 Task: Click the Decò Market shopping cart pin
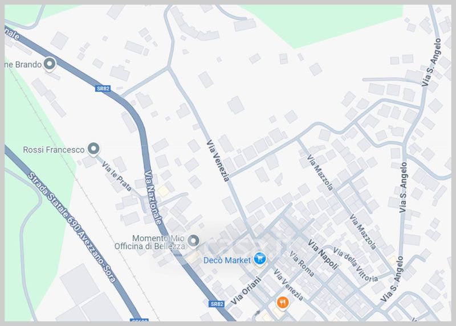click(x=260, y=259)
